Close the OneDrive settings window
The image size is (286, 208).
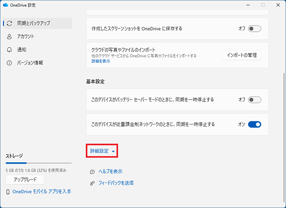click(x=278, y=5)
